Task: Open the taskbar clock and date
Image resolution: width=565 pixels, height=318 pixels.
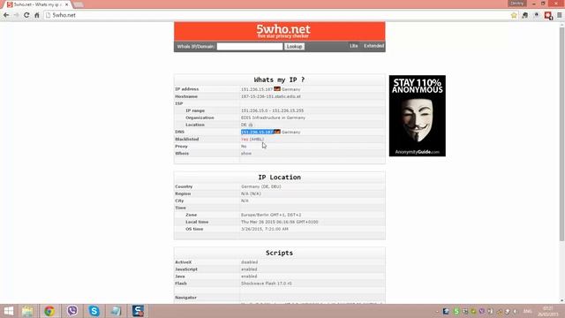Action: click(547, 311)
